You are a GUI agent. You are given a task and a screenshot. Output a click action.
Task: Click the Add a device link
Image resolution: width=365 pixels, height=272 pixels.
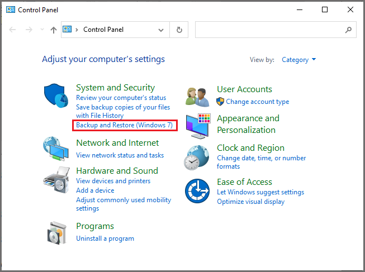[95, 190]
